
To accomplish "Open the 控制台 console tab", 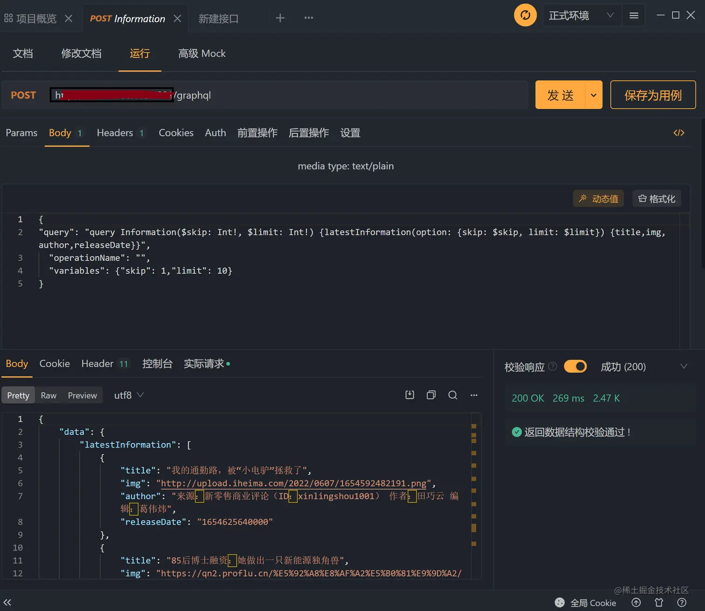I will pyautogui.click(x=157, y=364).
